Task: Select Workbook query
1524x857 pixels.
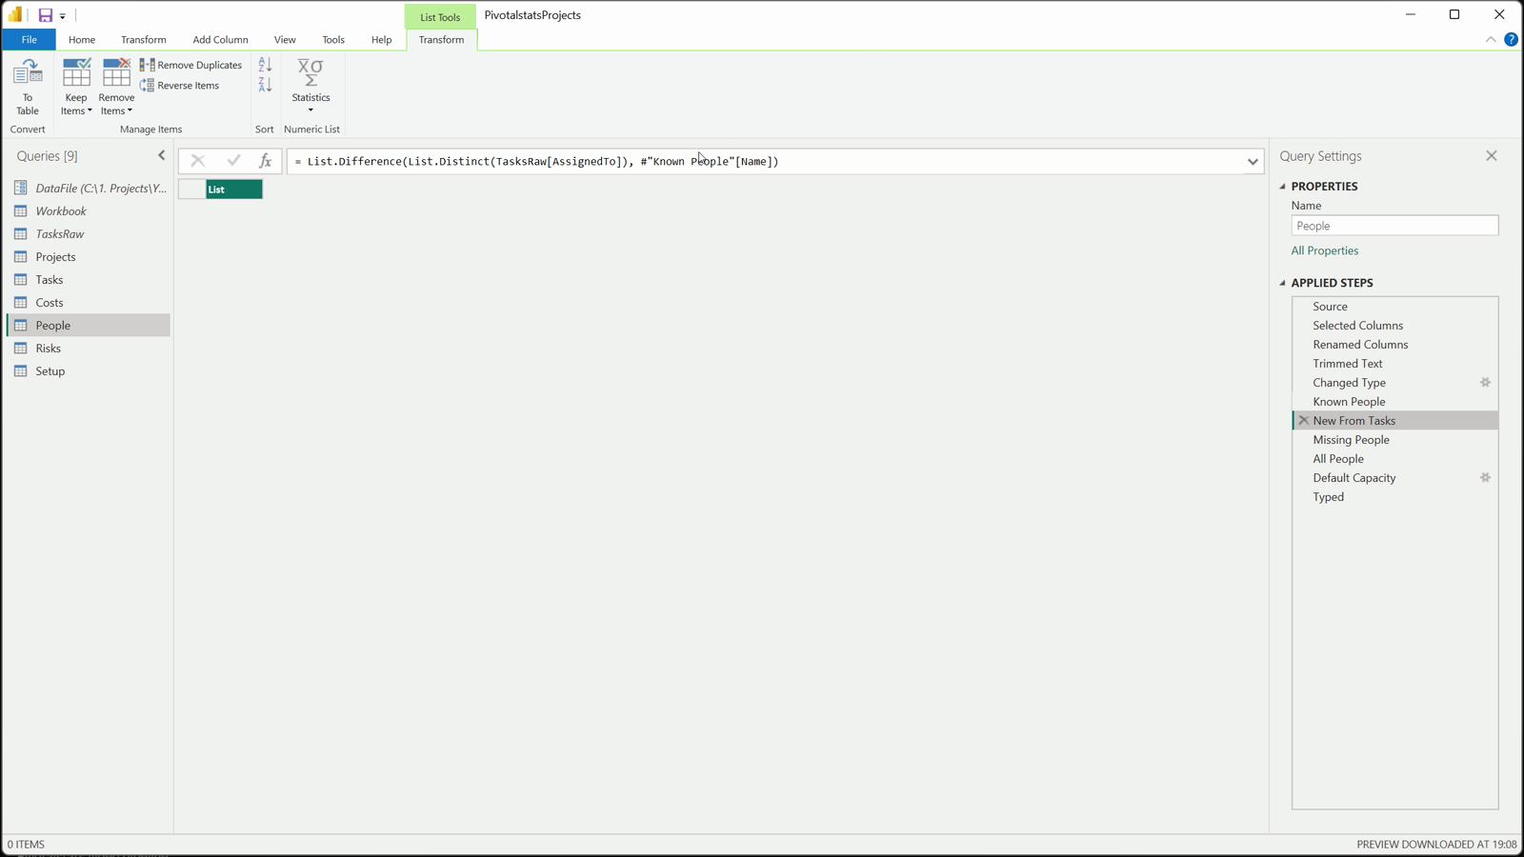Action: 90,210
